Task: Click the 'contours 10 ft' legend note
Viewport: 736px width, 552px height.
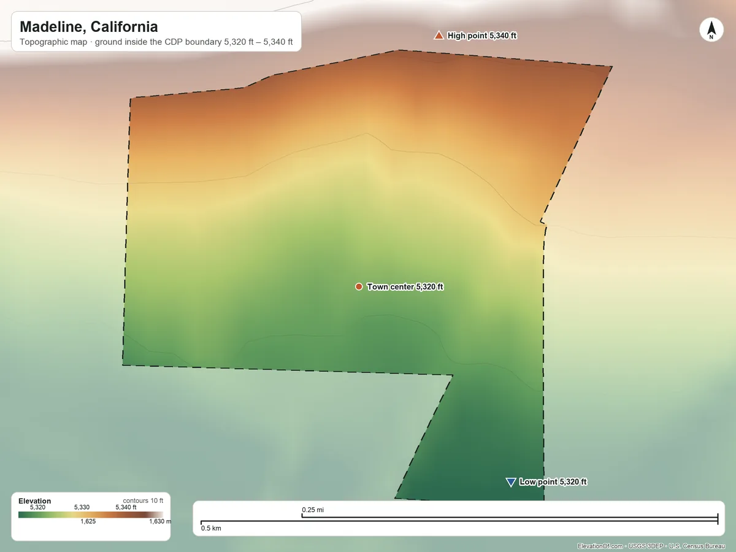Action: [143, 500]
